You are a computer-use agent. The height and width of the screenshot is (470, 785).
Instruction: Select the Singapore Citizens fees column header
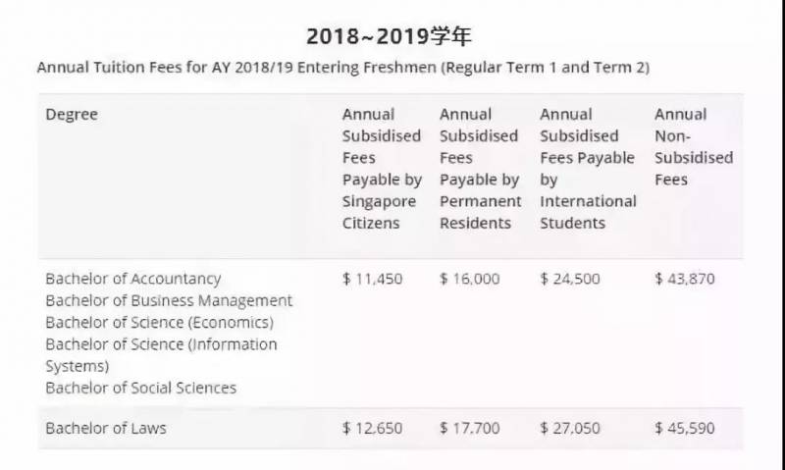382,168
